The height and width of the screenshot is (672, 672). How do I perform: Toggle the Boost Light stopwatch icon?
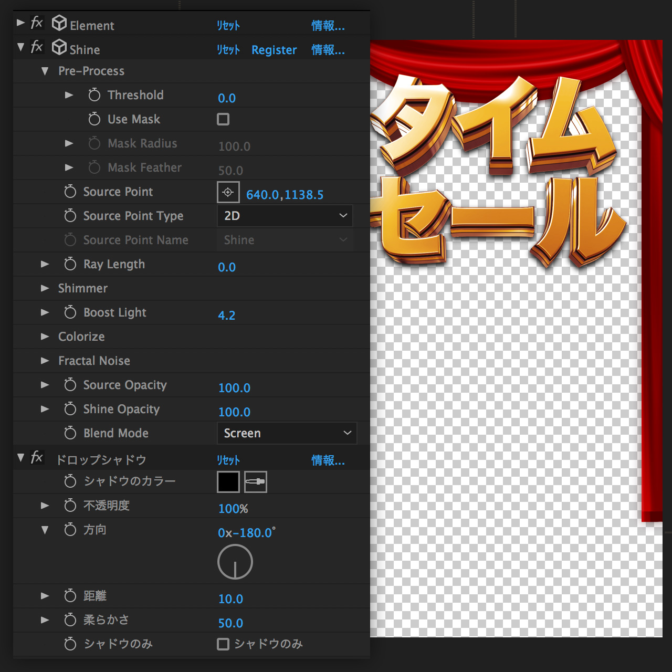pos(70,312)
